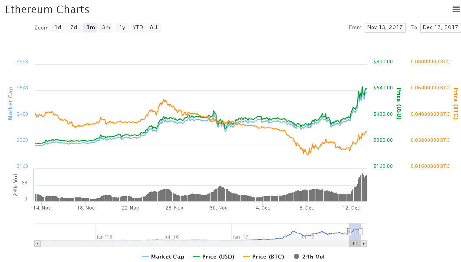
Task: Choose the 1y zoom range
Action: (x=122, y=28)
